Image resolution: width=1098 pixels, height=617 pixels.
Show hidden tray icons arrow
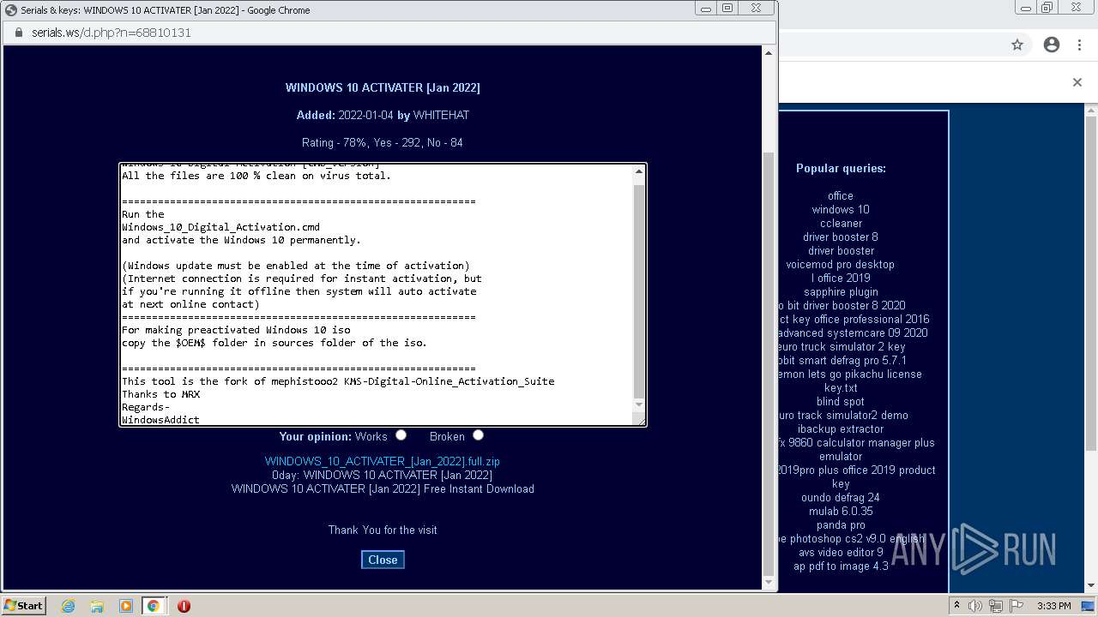(957, 606)
